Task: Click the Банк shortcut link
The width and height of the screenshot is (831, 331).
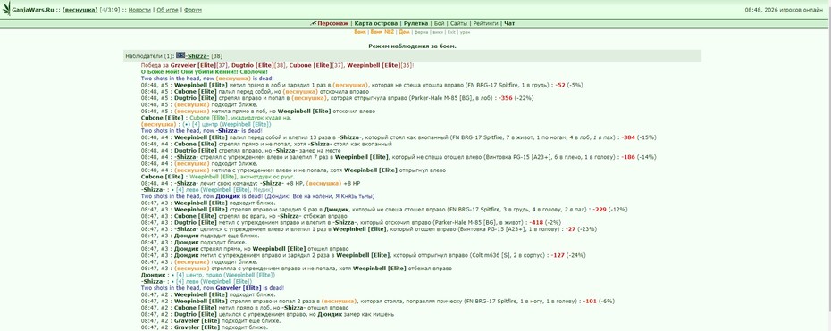Action: click(360, 32)
